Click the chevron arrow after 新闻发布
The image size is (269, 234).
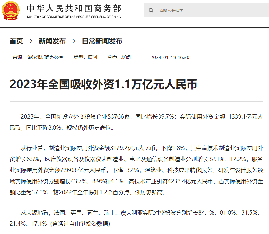74,41
